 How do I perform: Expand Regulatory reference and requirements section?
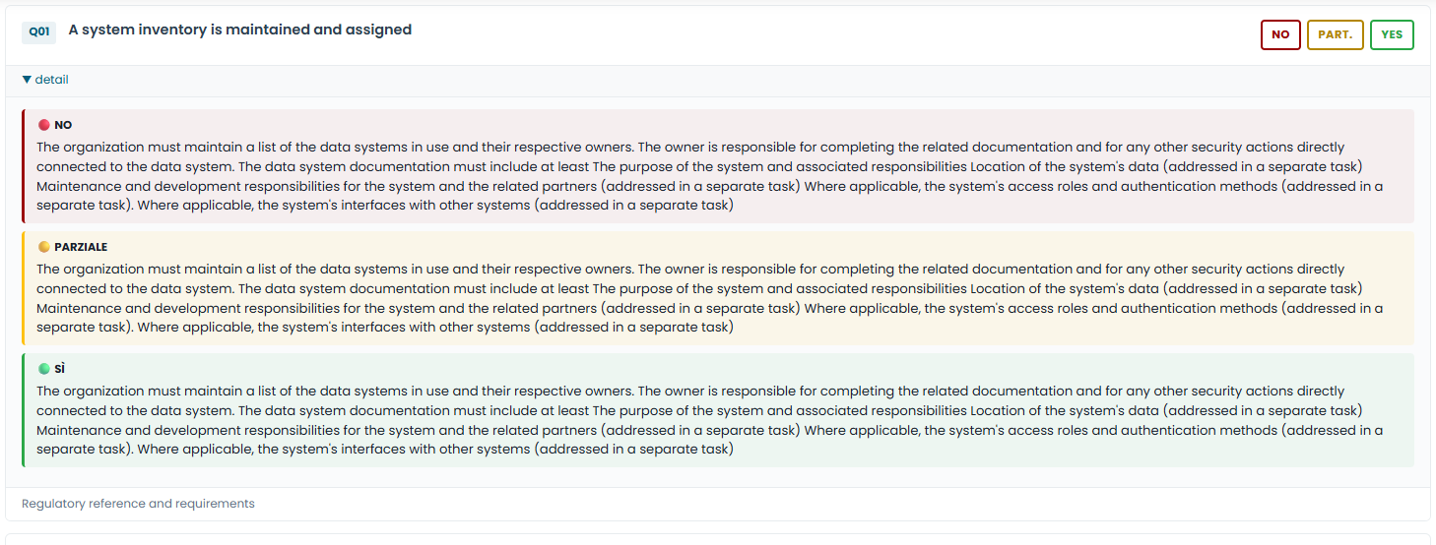tap(138, 504)
